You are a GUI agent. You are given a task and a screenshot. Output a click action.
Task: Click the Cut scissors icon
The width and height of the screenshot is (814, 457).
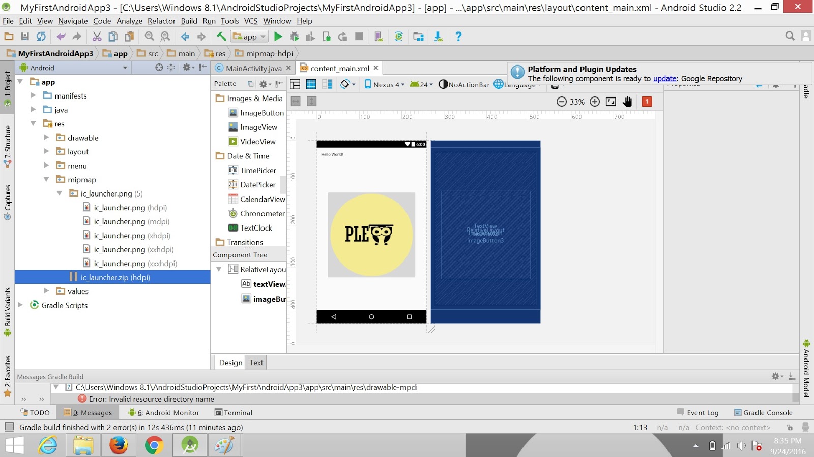[x=97, y=37]
